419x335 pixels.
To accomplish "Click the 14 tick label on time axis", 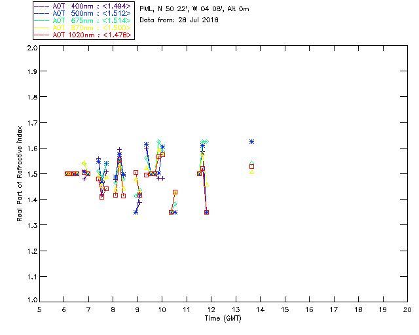I will pos(261,309).
